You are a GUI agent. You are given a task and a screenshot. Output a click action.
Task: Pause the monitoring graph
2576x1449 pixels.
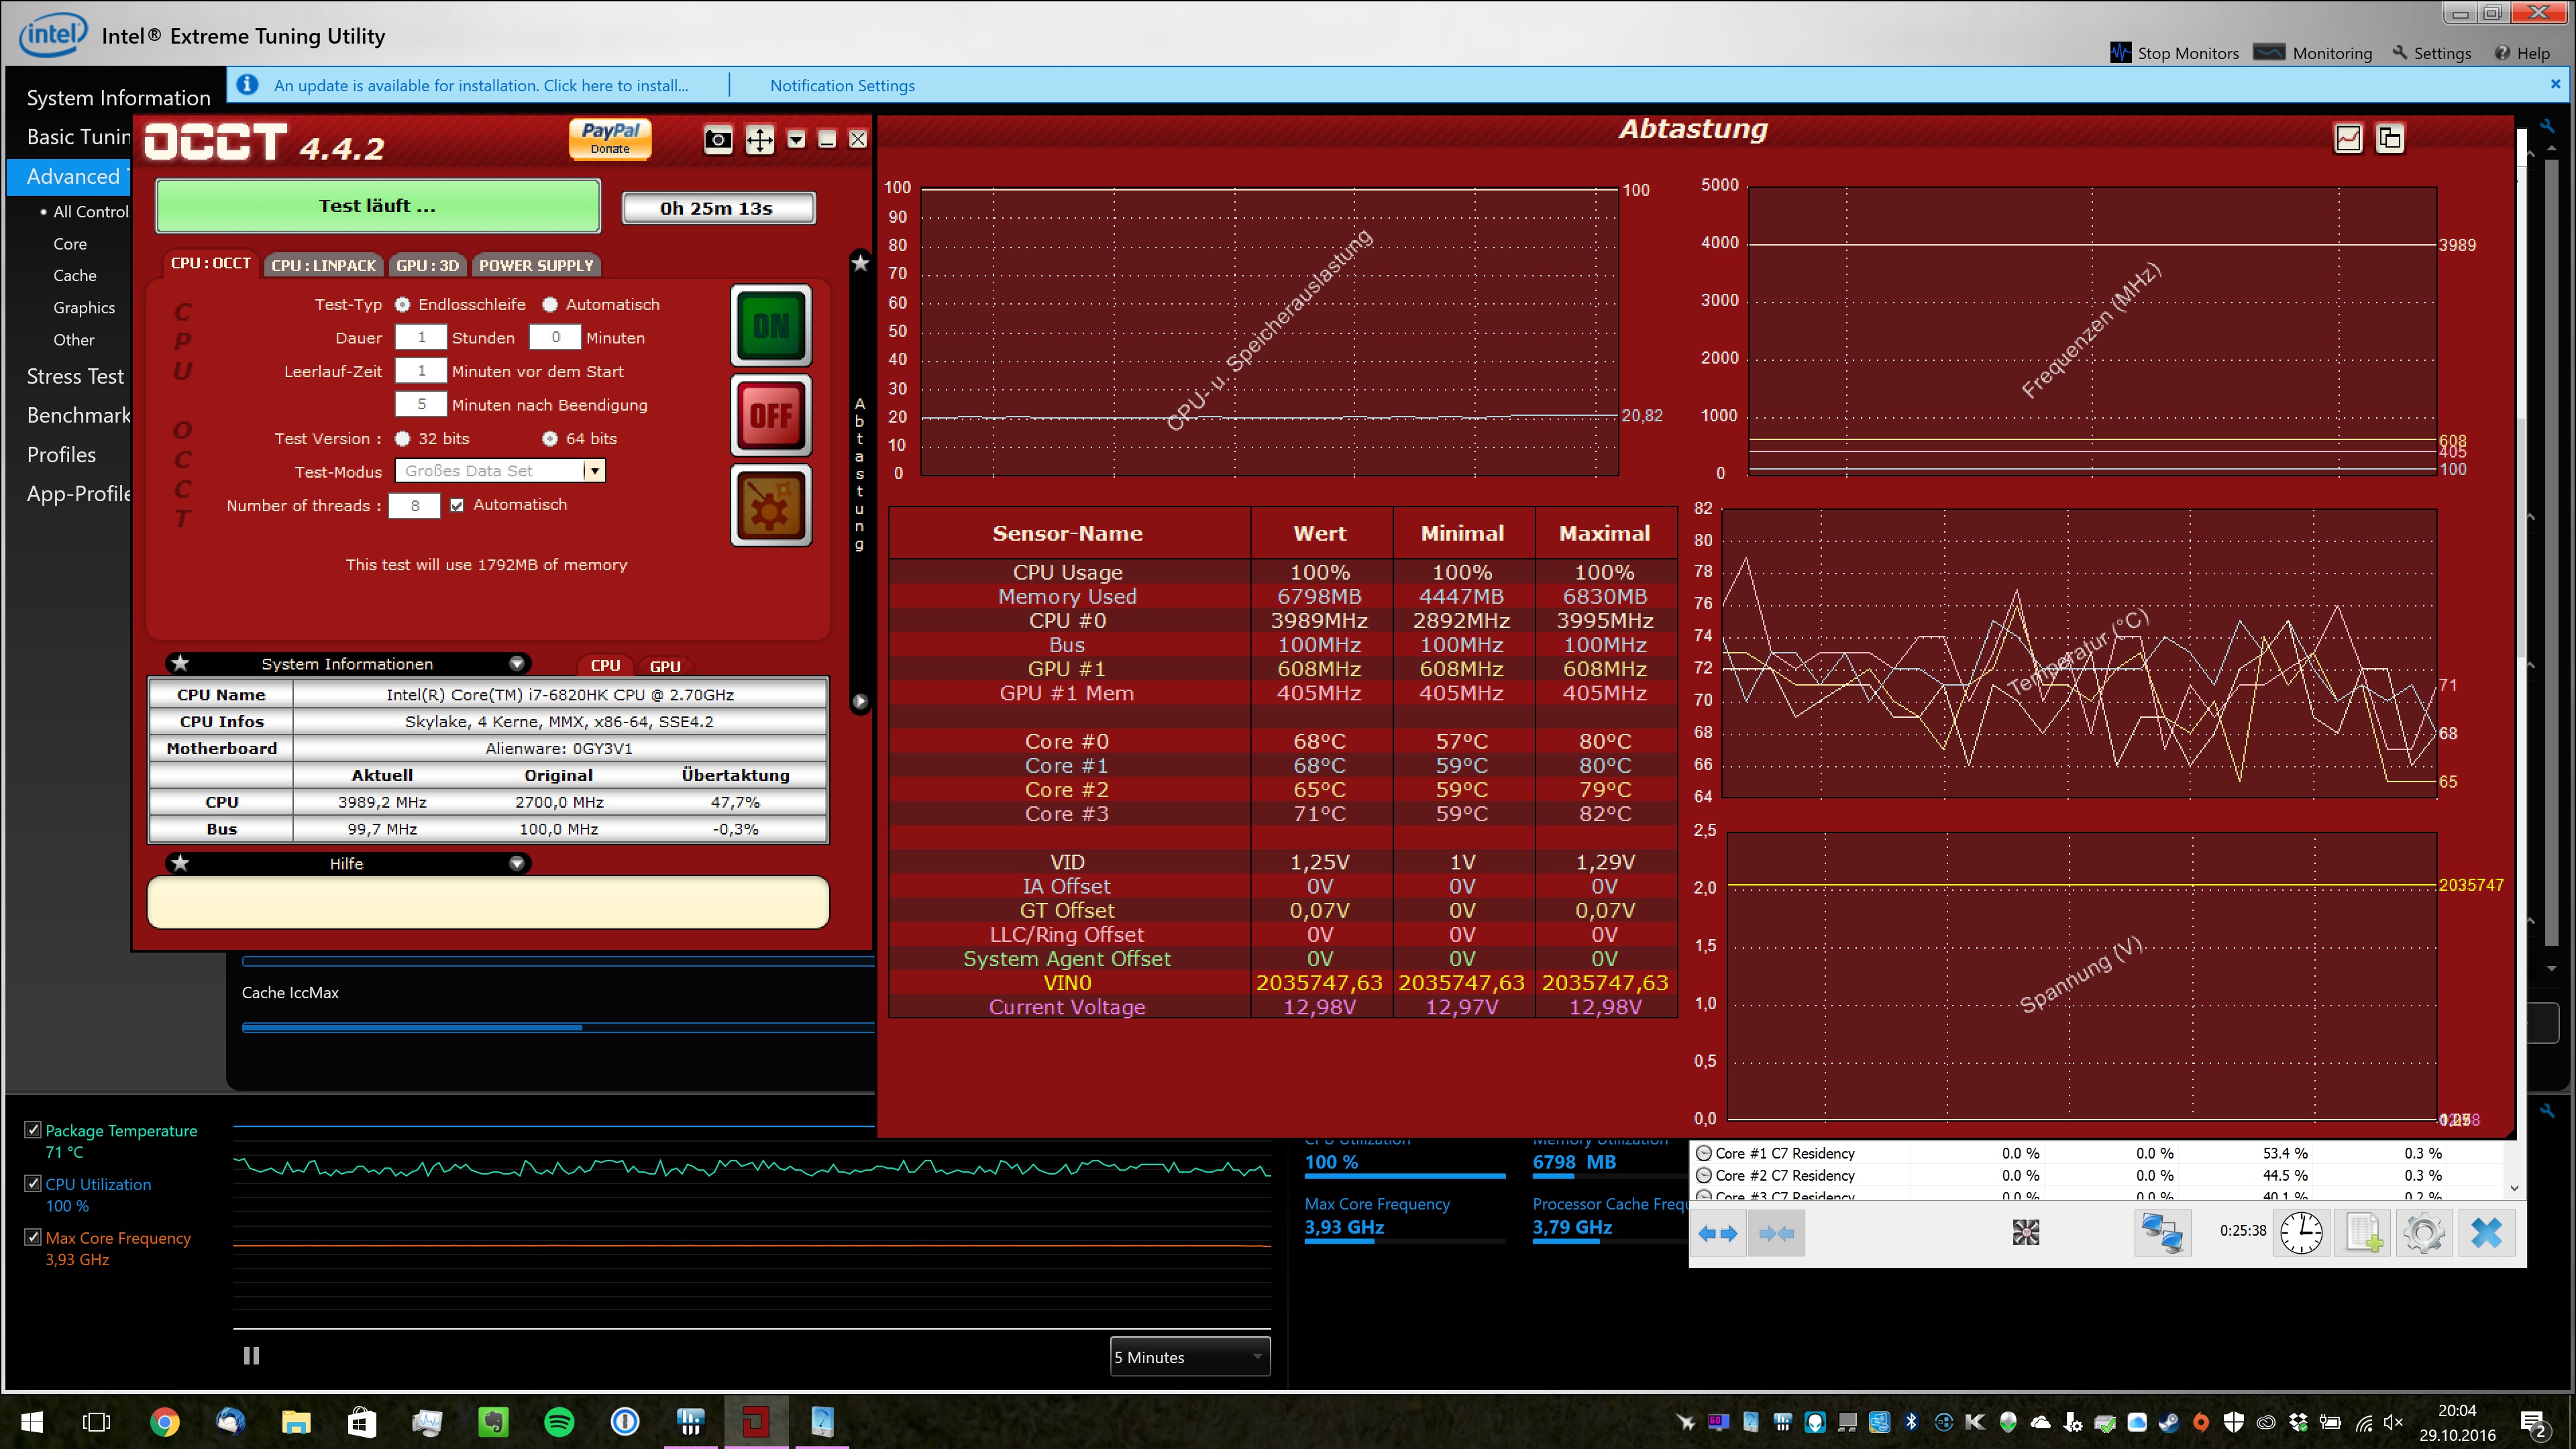point(251,1356)
